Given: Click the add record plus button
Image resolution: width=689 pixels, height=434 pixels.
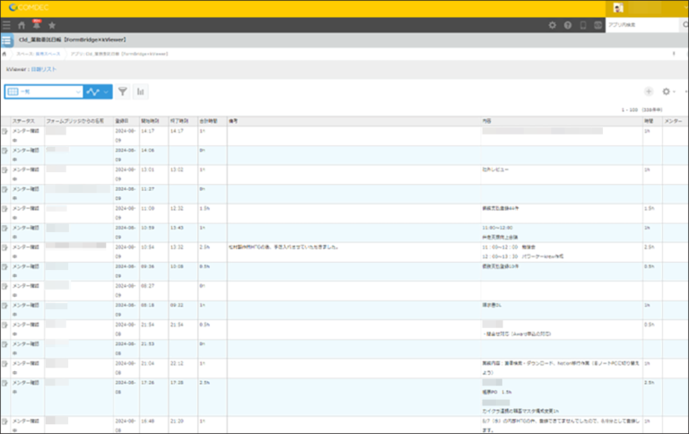Looking at the screenshot, I should 649,91.
